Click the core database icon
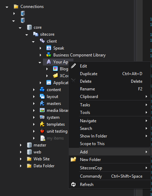 click(x=29, y=27)
